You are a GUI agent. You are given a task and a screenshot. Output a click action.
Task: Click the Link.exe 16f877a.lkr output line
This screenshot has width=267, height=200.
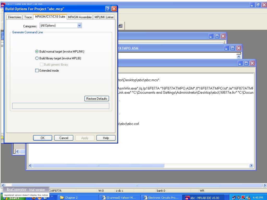[x=186, y=92]
